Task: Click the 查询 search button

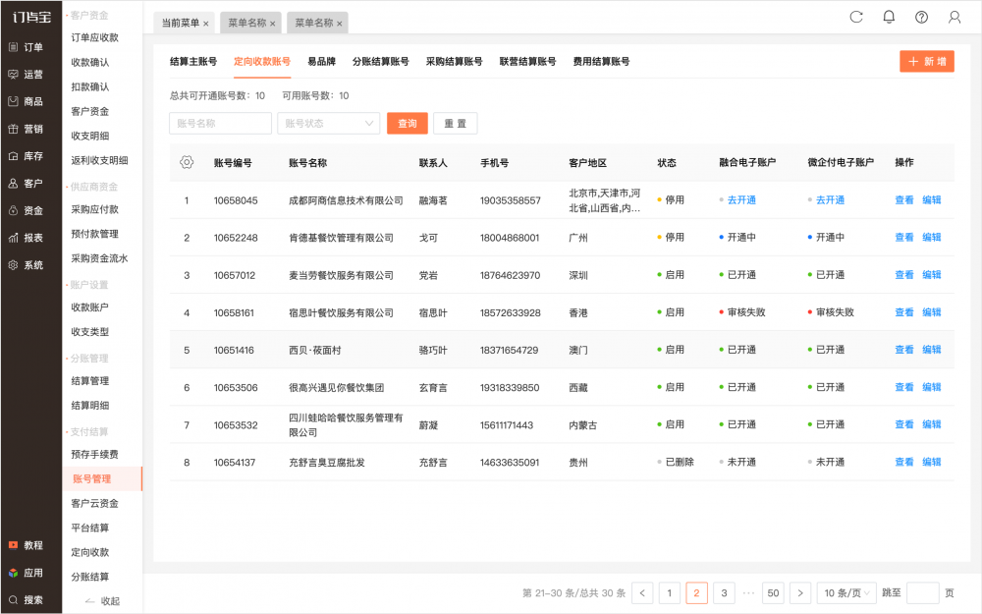Action: click(408, 124)
